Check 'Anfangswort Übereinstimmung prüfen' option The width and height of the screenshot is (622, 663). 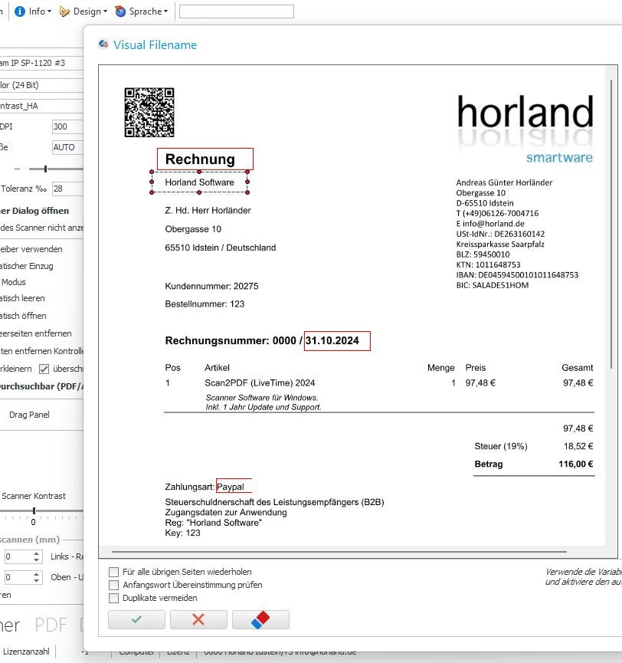click(x=114, y=585)
